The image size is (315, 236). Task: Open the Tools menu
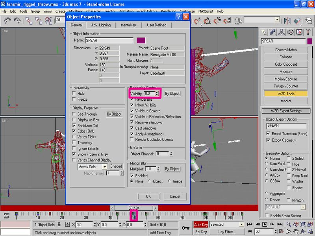pyautogui.click(x=23, y=11)
